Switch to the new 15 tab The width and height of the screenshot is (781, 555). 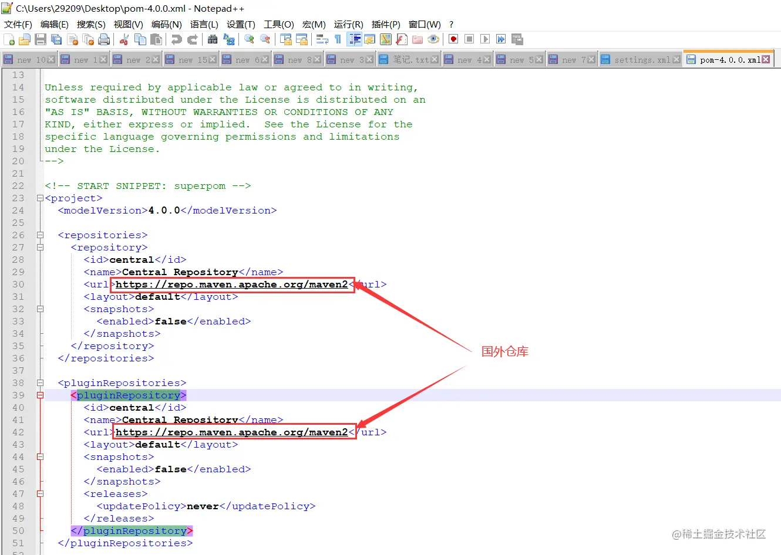tap(191, 60)
